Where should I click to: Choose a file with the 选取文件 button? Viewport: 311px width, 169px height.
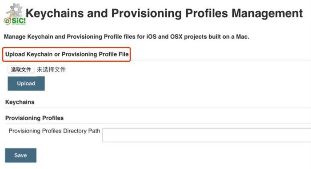click(21, 69)
